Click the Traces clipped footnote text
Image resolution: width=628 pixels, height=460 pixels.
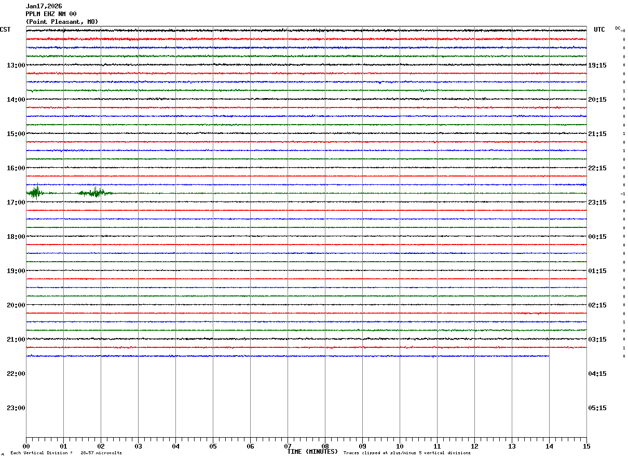(407, 453)
